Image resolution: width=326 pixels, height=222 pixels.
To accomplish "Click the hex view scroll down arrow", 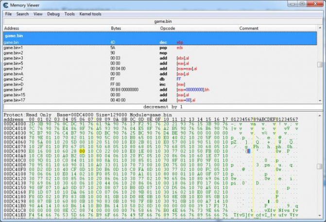I will pyautogui.click(x=320, y=216).
